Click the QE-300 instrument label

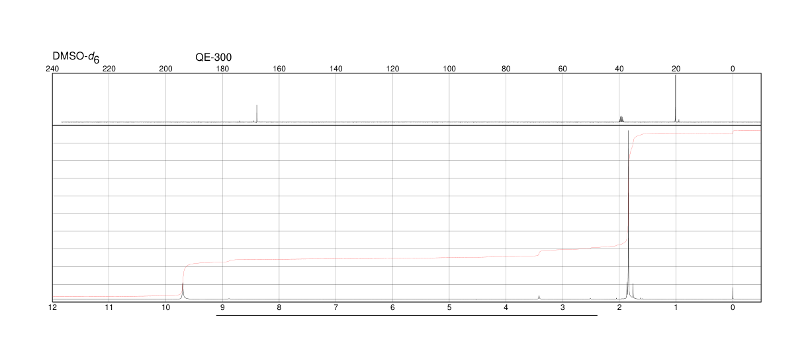pyautogui.click(x=214, y=58)
